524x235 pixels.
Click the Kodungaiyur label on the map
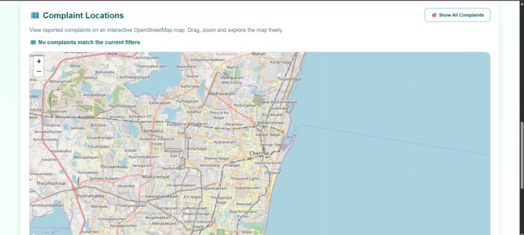[x=245, y=105]
